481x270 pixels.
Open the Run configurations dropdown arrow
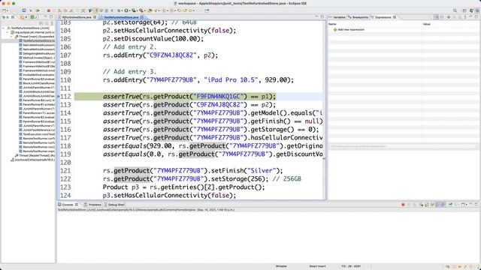[x=130, y=10]
